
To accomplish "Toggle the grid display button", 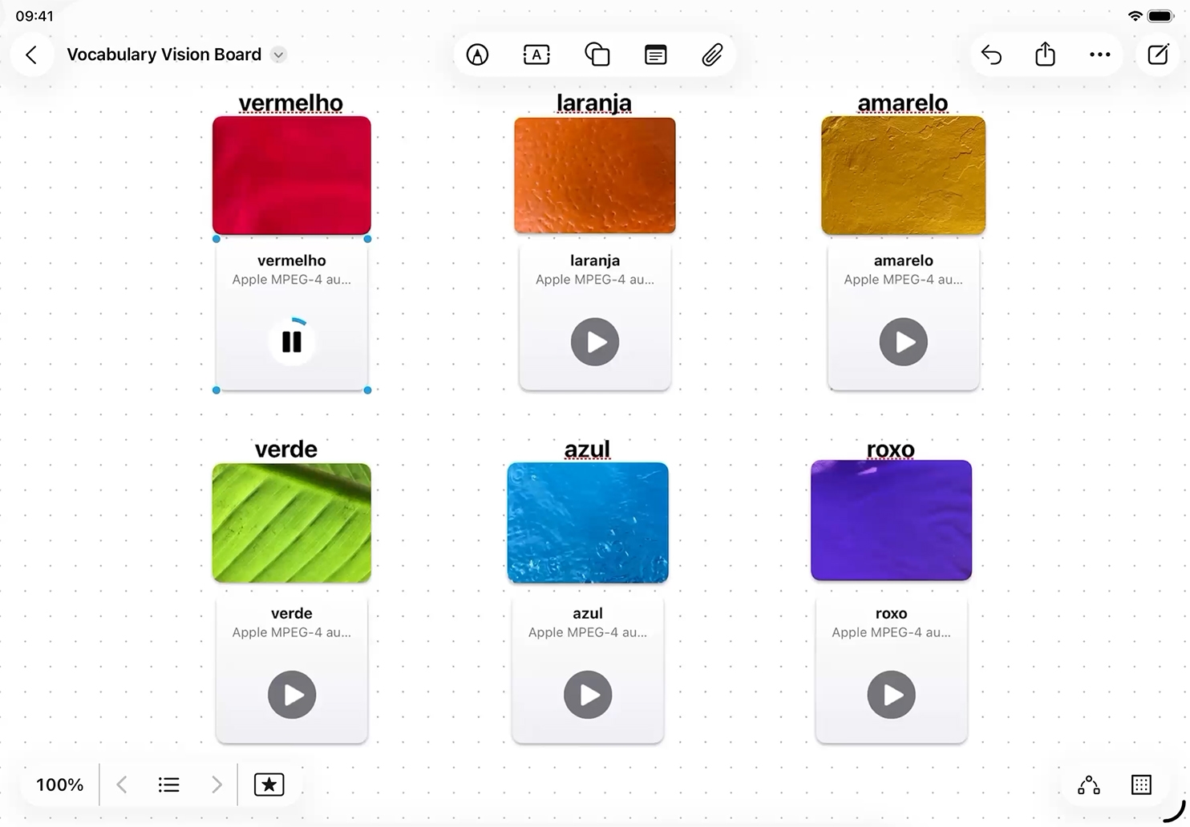I will (x=1141, y=785).
